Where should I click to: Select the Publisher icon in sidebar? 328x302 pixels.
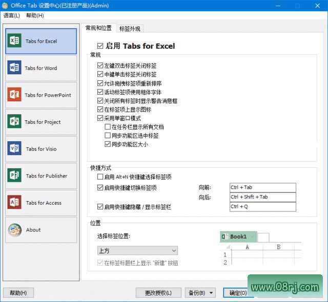coord(14,175)
